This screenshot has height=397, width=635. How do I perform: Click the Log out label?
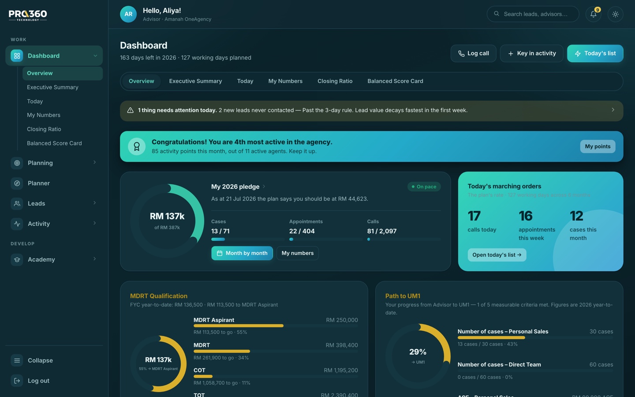(38, 381)
